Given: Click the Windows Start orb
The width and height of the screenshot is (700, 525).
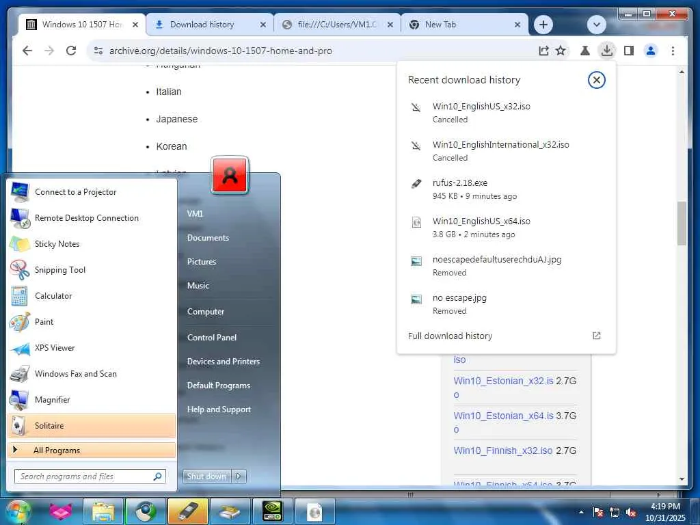Looking at the screenshot, I should (18, 511).
